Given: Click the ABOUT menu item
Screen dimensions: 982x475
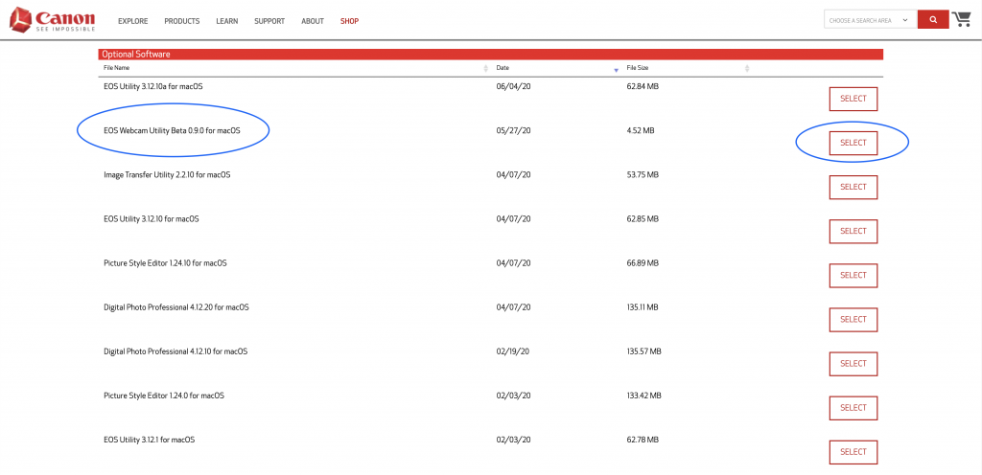Looking at the screenshot, I should tap(313, 21).
